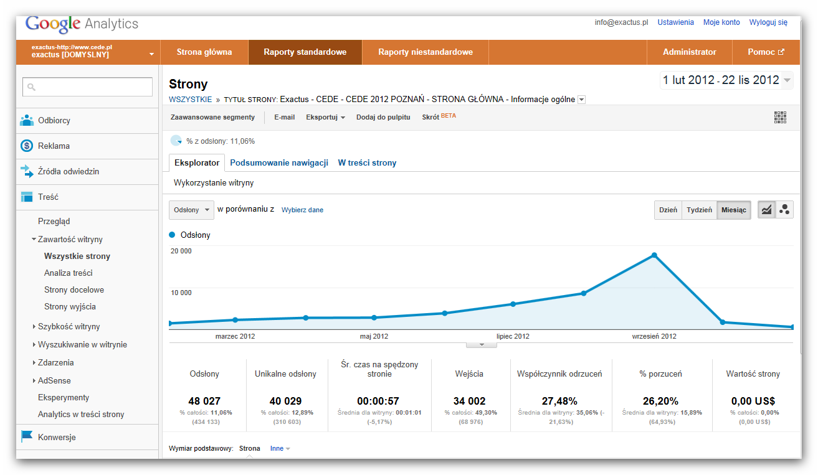The image size is (818, 475).
Task: Click the Wyloguj się link
Action: pos(768,22)
